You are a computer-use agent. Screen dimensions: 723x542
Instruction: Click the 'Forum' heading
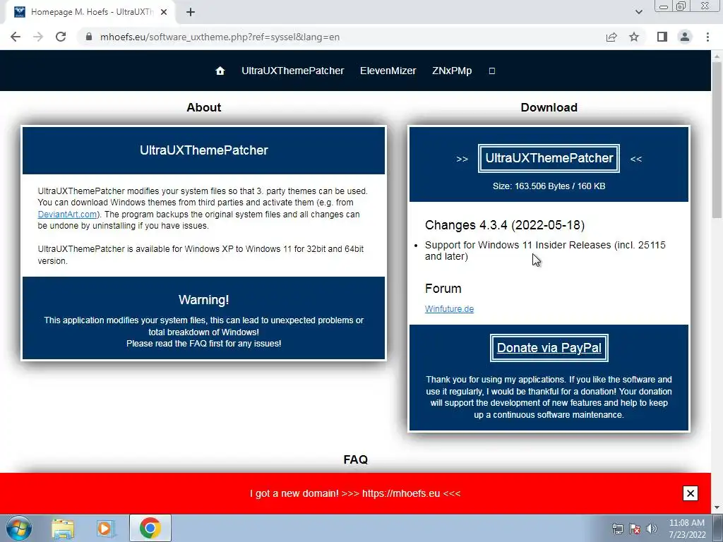(443, 289)
